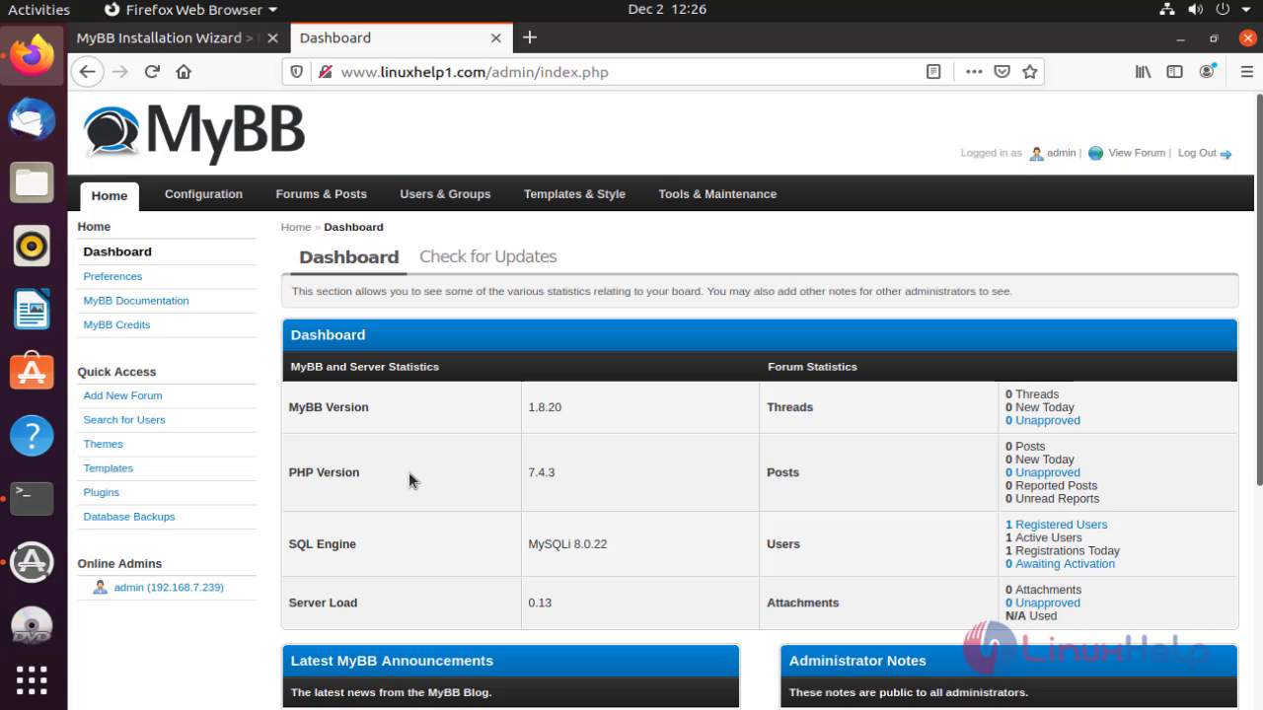
Task: Click the insecure connection padlock icon
Action: tap(325, 72)
